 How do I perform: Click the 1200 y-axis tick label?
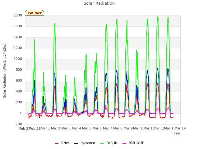(18, 48)
